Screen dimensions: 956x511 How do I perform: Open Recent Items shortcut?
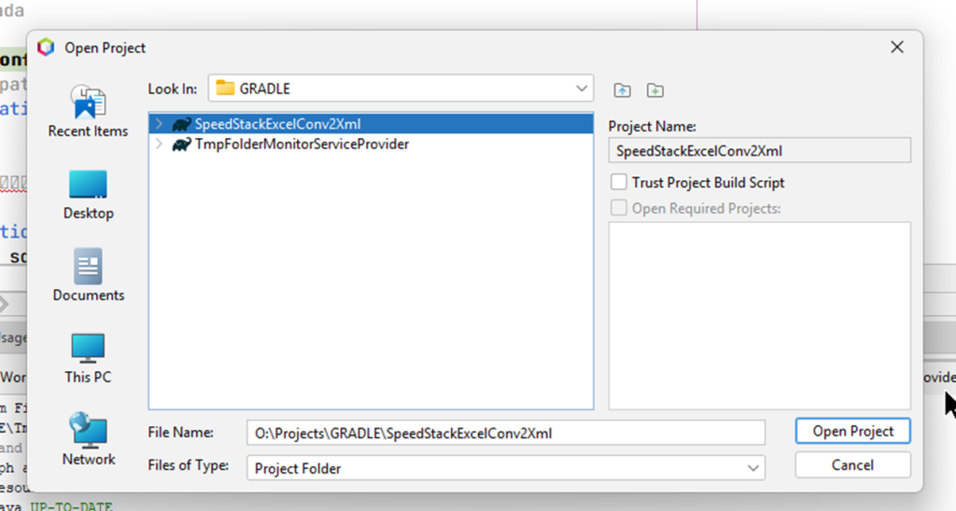88,112
